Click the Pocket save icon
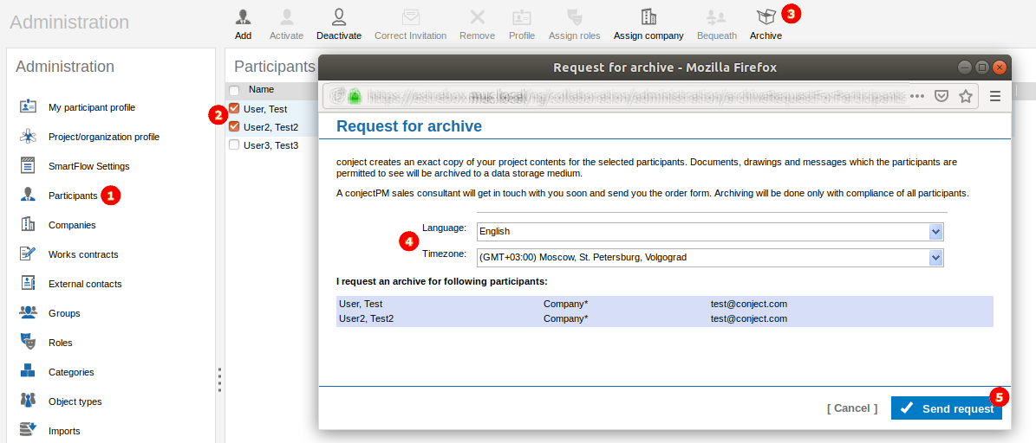This screenshot has width=1036, height=443. [x=941, y=96]
